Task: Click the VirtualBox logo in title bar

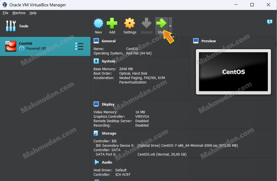Action: click(5, 5)
